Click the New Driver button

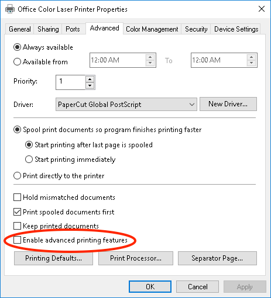pyautogui.click(x=228, y=104)
